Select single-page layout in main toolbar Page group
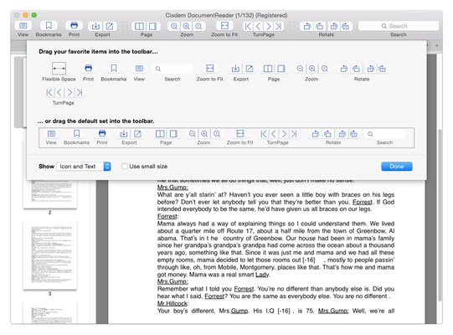Viewport: 453px width, 335px height. [153, 26]
